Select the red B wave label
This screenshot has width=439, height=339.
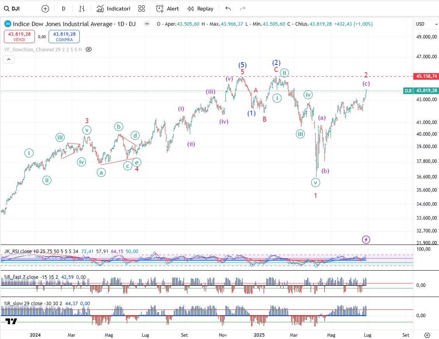point(264,119)
